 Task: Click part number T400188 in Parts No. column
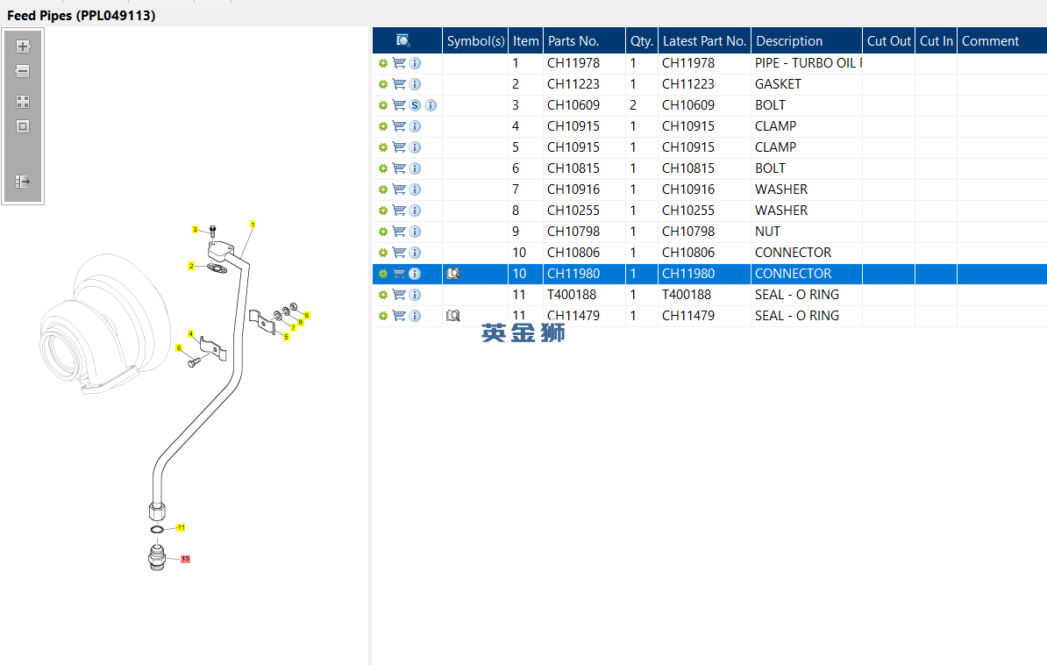click(x=572, y=295)
